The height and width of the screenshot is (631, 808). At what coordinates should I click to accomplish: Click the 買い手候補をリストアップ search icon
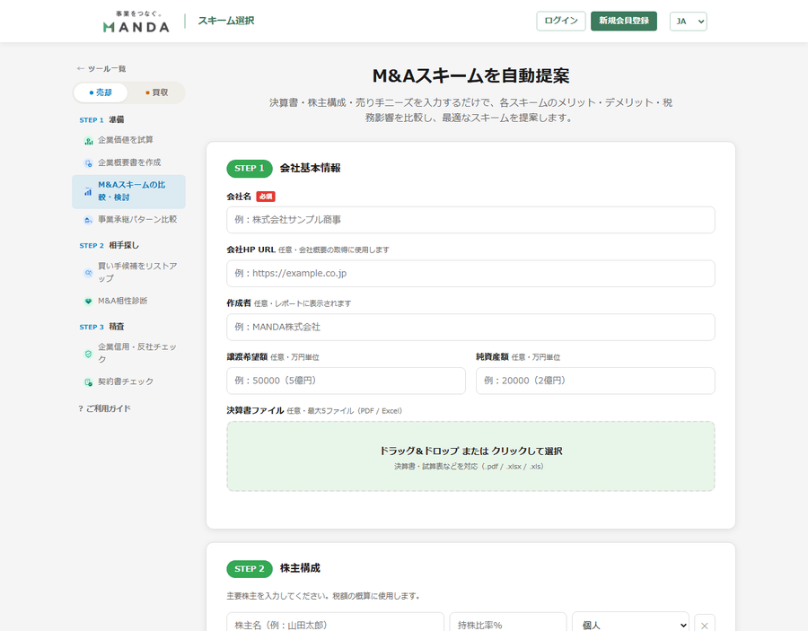pos(89,273)
